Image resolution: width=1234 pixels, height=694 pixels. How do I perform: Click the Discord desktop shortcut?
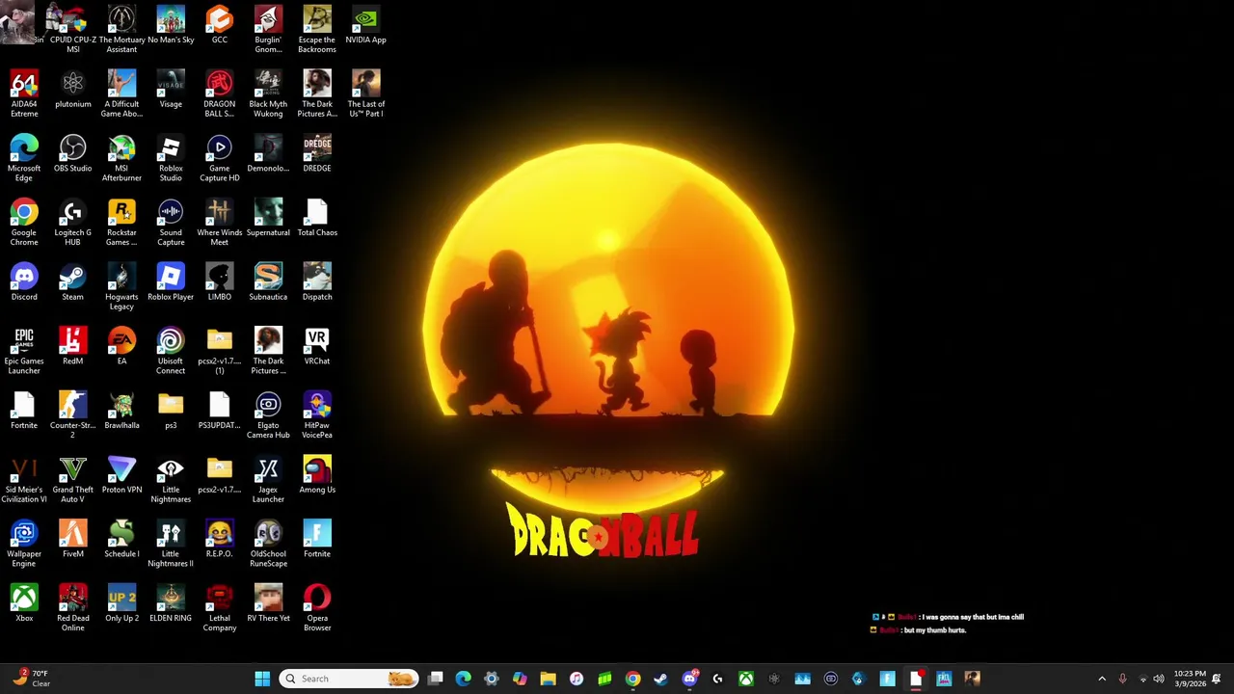click(x=24, y=282)
